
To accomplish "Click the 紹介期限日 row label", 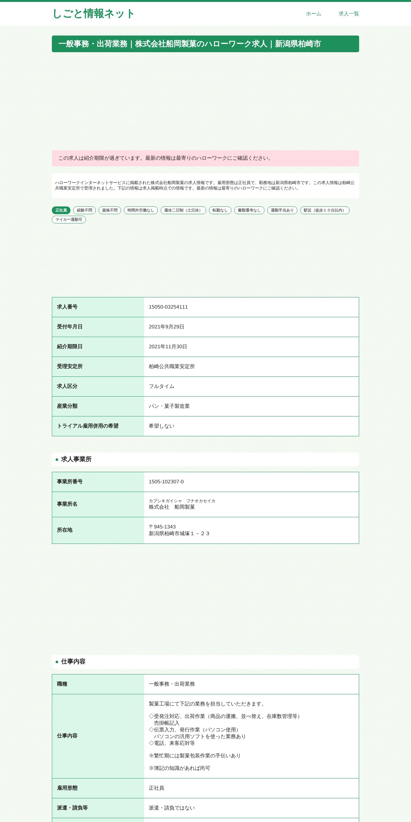I will (70, 347).
